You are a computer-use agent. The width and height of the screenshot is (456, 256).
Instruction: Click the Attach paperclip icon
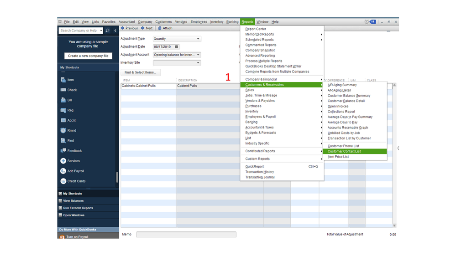click(160, 28)
